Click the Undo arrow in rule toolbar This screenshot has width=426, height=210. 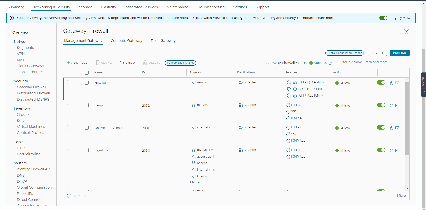coord(127,63)
